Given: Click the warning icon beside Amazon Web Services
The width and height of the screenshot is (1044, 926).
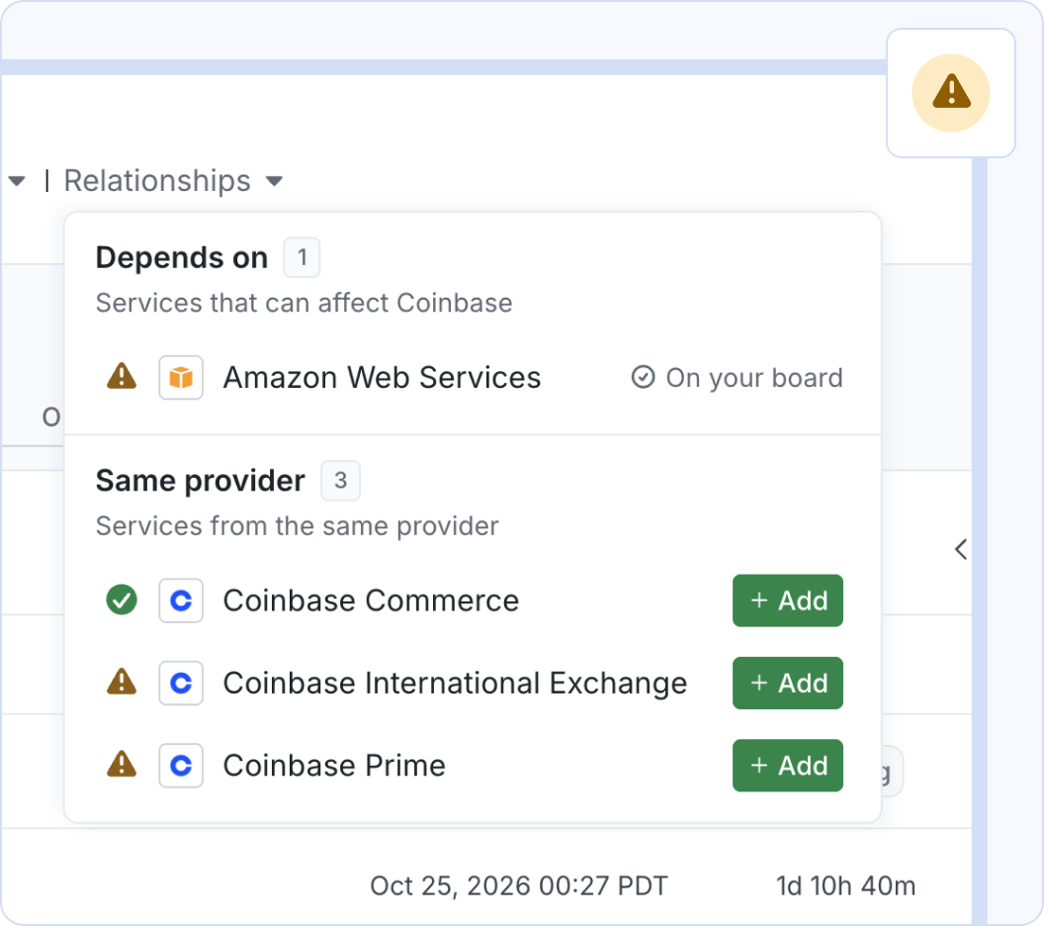Looking at the screenshot, I should click(122, 376).
